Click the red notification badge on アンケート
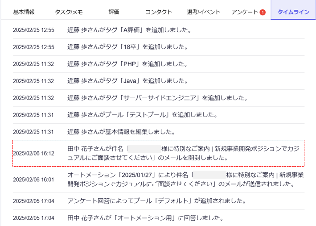This screenshot has width=316, height=226. click(263, 12)
